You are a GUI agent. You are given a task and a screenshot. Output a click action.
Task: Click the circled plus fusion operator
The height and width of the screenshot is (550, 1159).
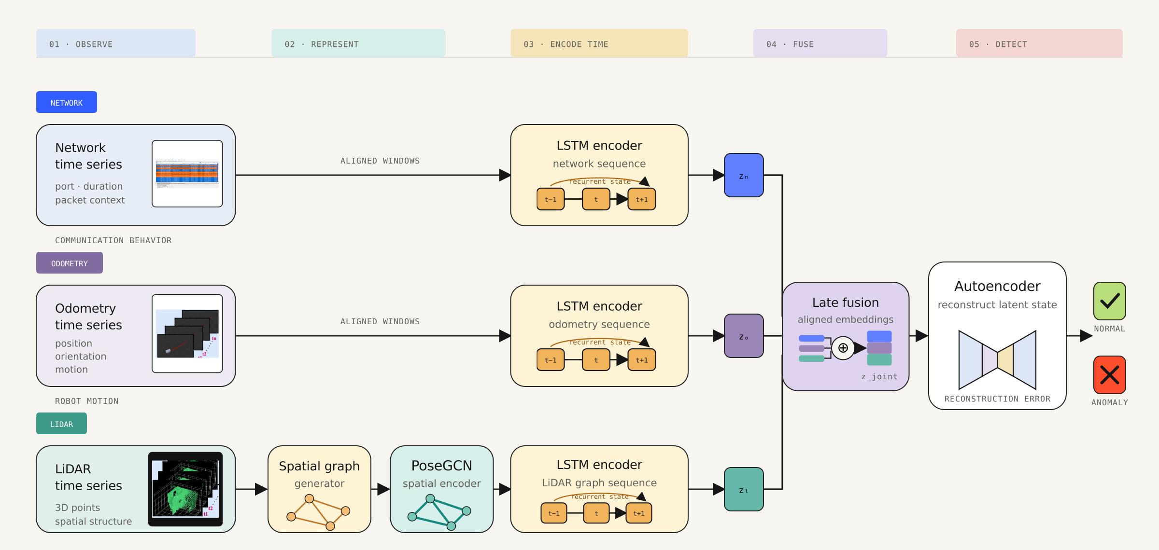[843, 348]
